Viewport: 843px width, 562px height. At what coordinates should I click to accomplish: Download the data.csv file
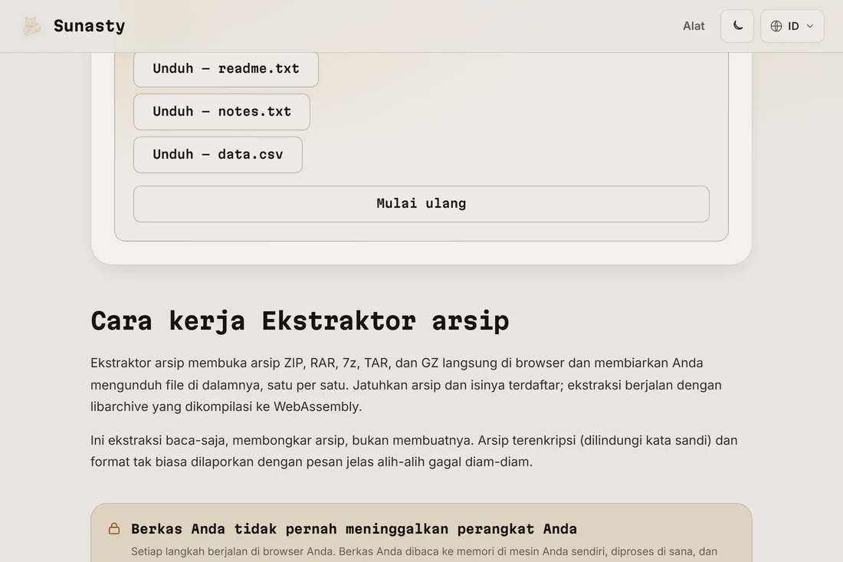coord(218,155)
